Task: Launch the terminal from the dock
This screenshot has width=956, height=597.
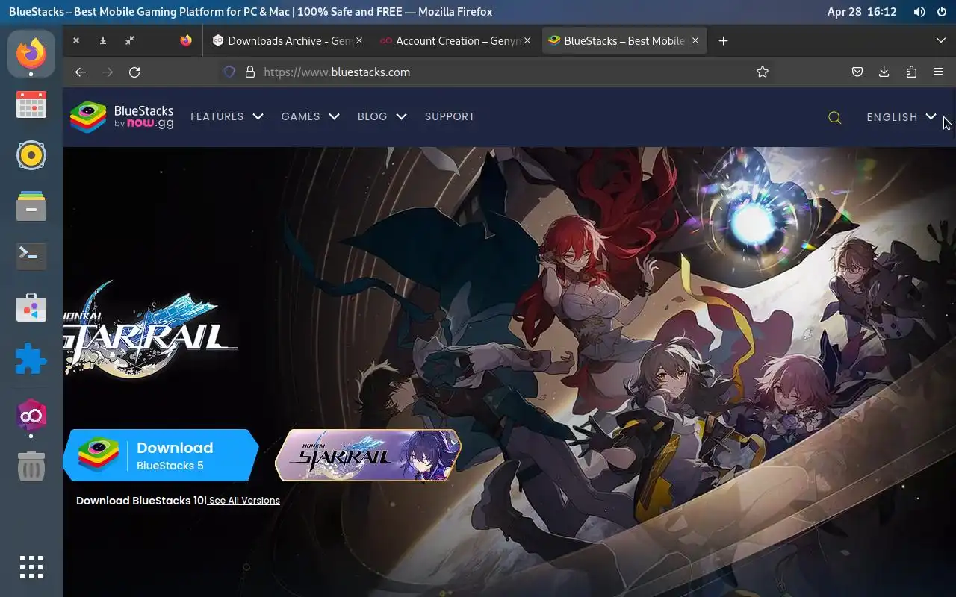Action: point(31,256)
